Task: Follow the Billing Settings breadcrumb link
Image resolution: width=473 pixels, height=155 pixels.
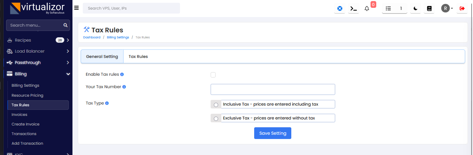Action: click(118, 37)
